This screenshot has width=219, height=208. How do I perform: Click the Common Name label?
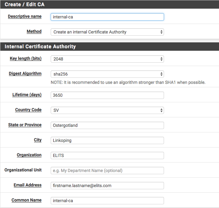(26, 200)
